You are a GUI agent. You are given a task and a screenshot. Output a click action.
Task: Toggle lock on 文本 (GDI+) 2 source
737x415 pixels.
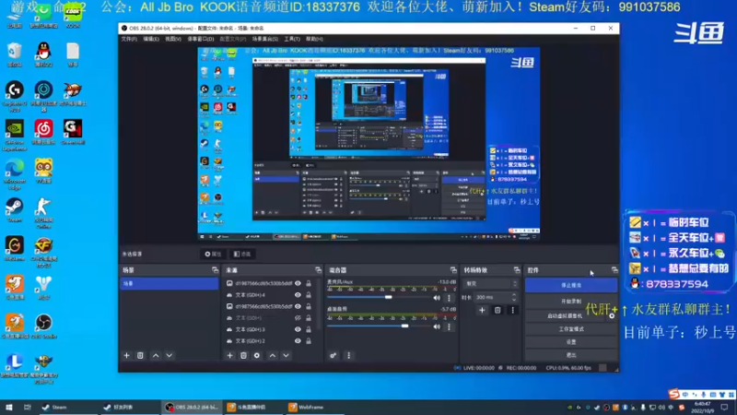click(x=309, y=341)
